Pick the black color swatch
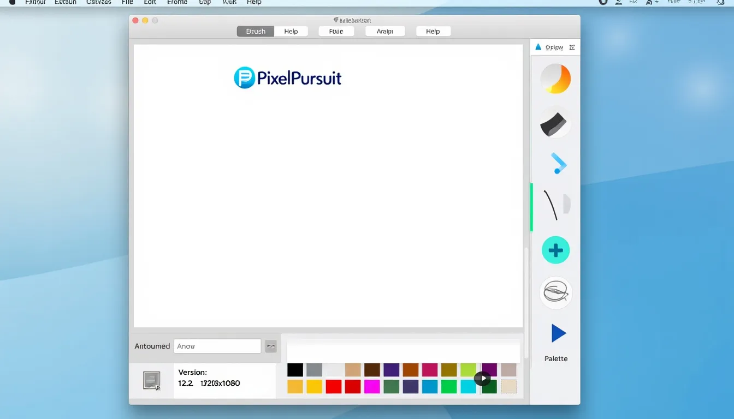 (295, 370)
